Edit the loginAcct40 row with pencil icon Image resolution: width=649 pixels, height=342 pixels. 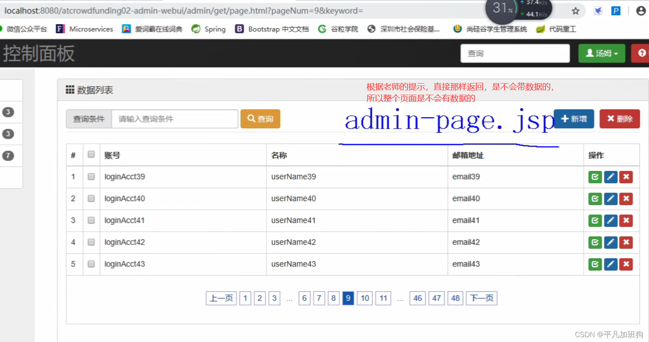pyautogui.click(x=611, y=199)
